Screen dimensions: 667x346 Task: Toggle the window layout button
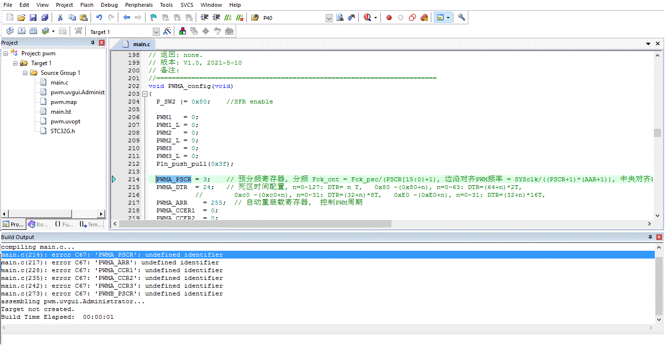pyautogui.click(x=440, y=17)
